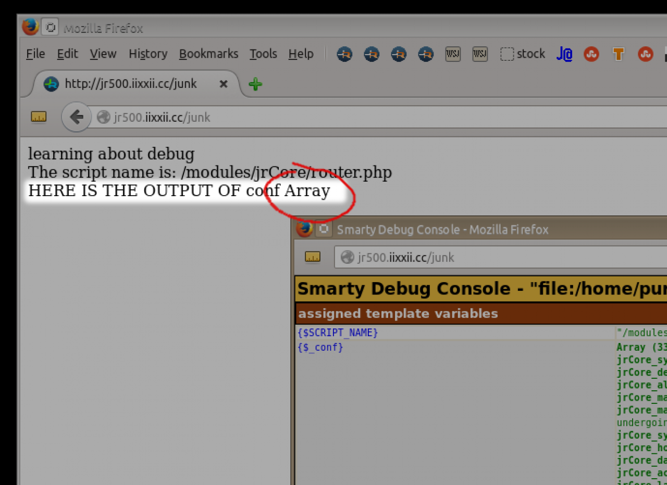667x485 pixels.
Task: Open the View menu
Action: pyautogui.click(x=103, y=54)
